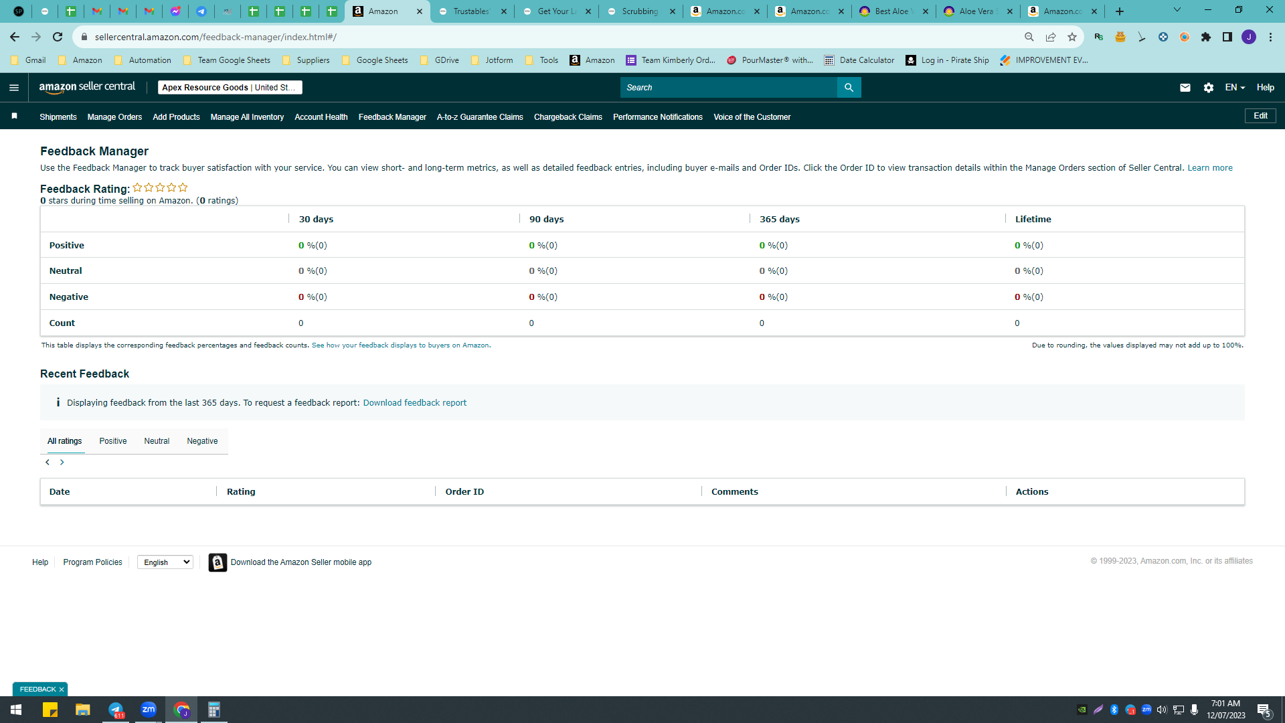
Task: Click the Edit nav bar button
Action: (1260, 116)
